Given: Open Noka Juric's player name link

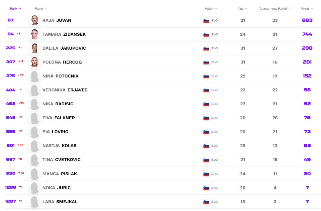Looking at the screenshot, I should click(x=57, y=188).
